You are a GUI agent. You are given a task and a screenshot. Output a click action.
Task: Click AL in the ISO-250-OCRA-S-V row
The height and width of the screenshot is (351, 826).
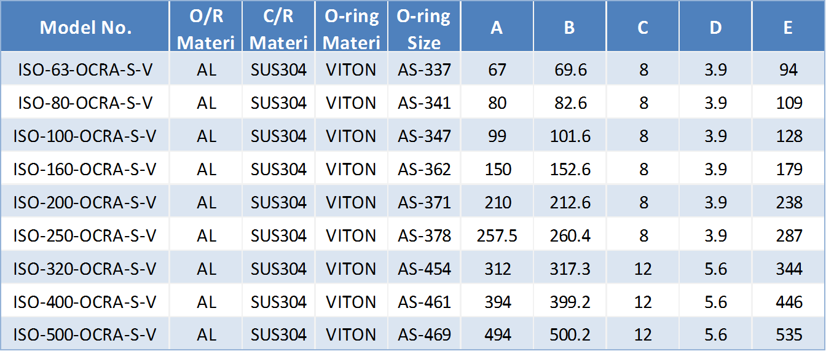[x=206, y=235]
